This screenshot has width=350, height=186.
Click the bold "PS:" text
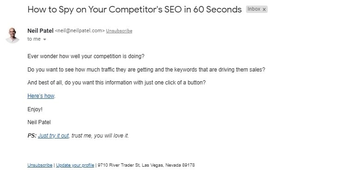pos(32,136)
